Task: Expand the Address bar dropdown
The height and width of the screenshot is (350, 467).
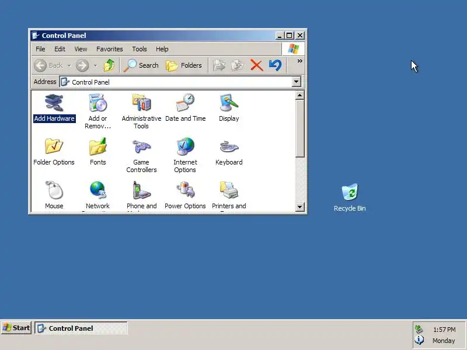Action: 297,82
